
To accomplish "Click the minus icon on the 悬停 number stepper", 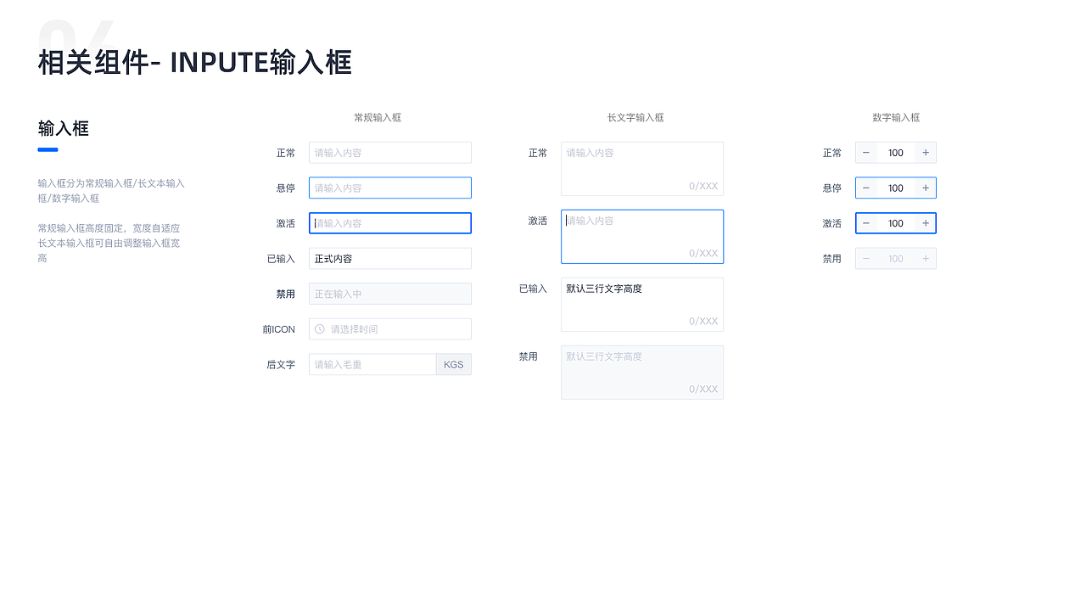I will click(865, 188).
